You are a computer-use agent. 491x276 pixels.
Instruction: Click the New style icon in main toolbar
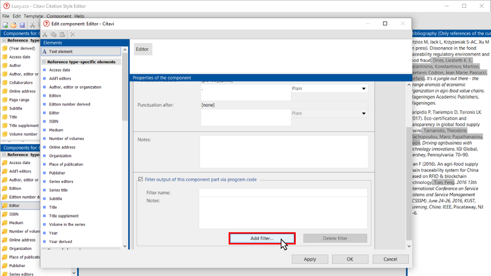pyautogui.click(x=5, y=25)
